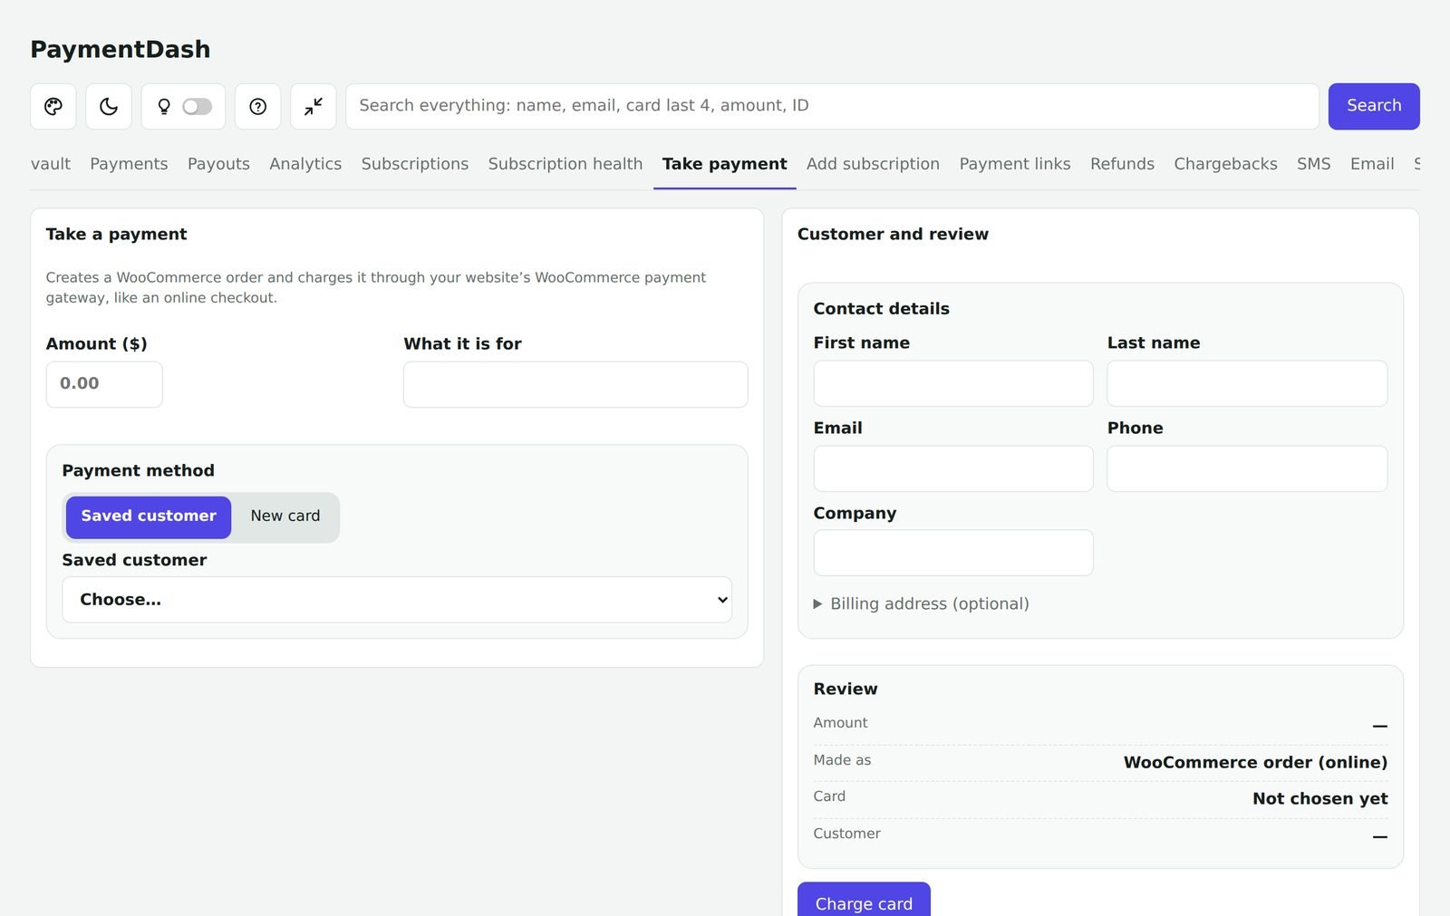Select the Take payment tab
The width and height of the screenshot is (1450, 916).
click(x=725, y=164)
